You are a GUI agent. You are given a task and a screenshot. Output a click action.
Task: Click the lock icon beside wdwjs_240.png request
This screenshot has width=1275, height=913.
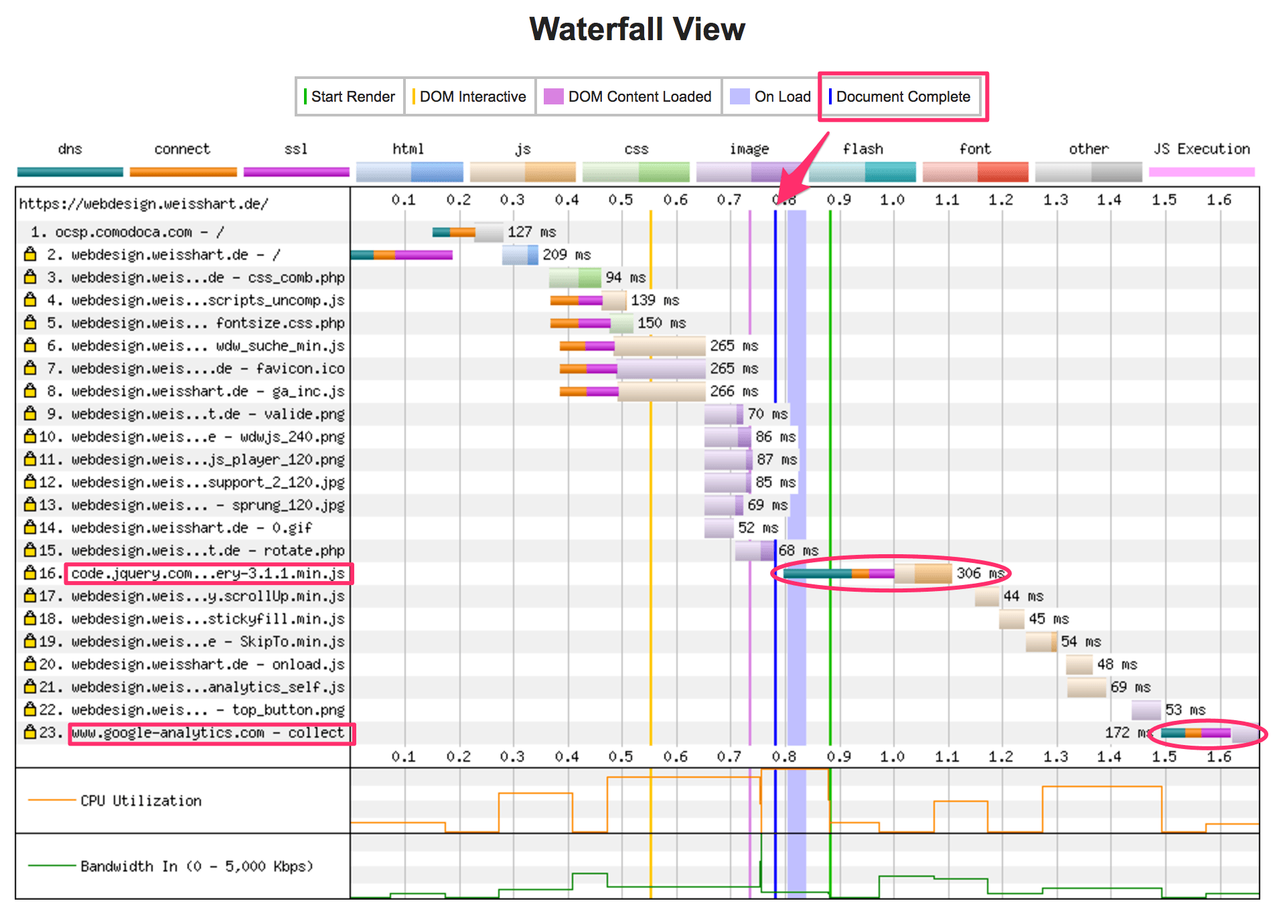click(x=30, y=436)
